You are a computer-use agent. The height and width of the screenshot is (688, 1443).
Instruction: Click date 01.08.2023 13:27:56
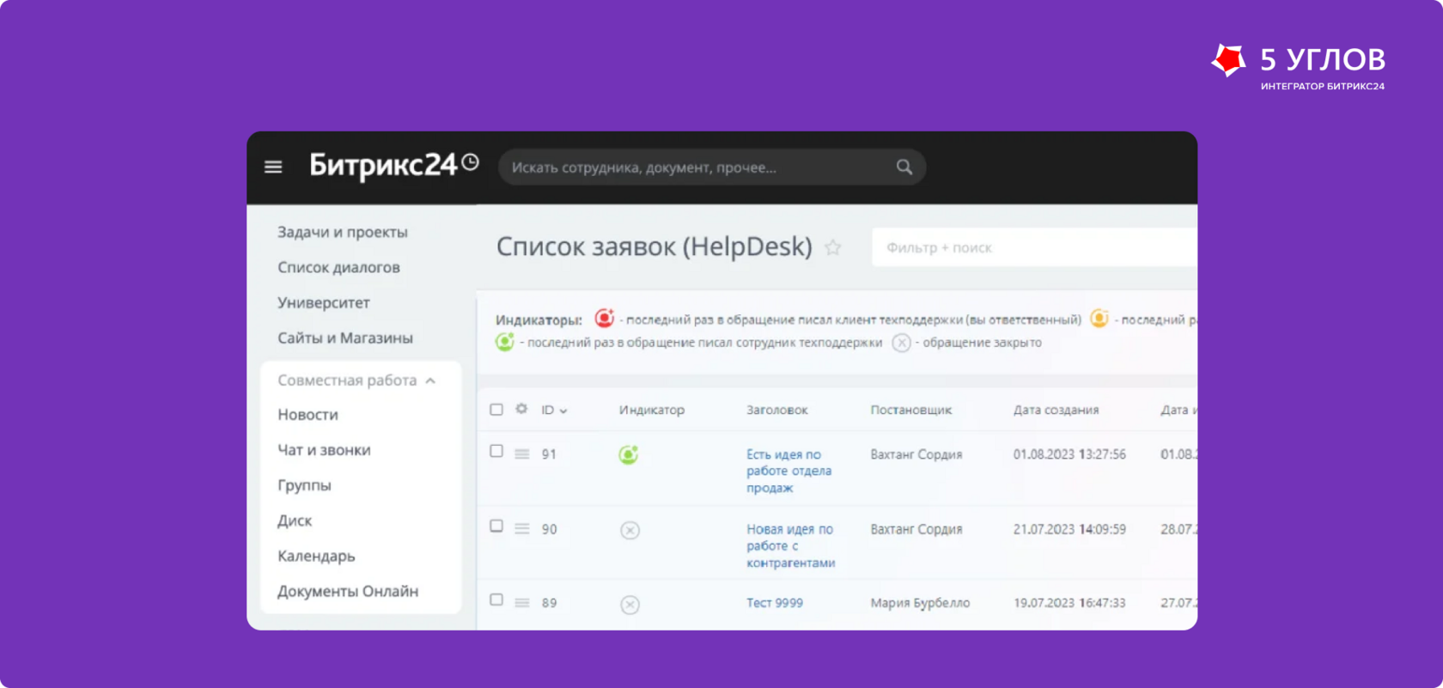(x=1069, y=454)
